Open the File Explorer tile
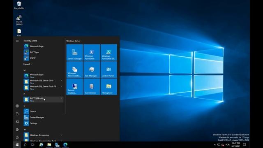The image size is (263, 148). pyautogui.click(x=108, y=87)
